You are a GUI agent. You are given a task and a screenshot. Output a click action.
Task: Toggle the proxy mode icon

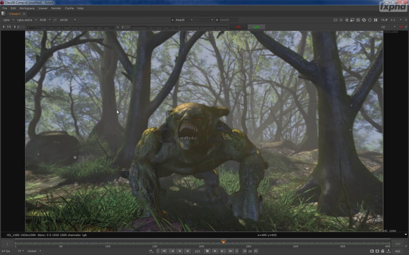352,20
